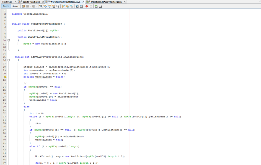Start Macro Recording with the red record icon
Viewport: 261px width, 165px height.
pyautogui.click(x=87, y=6)
